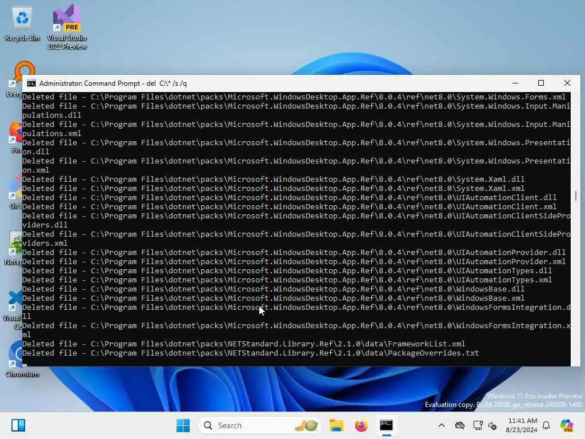Click the PackageOverrides.txt deleted file line
This screenshot has width=585, height=439.
(x=250, y=353)
